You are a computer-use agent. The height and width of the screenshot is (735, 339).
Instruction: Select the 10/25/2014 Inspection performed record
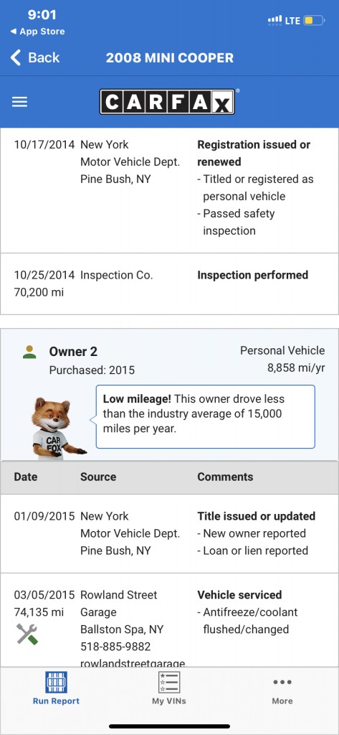point(169,284)
